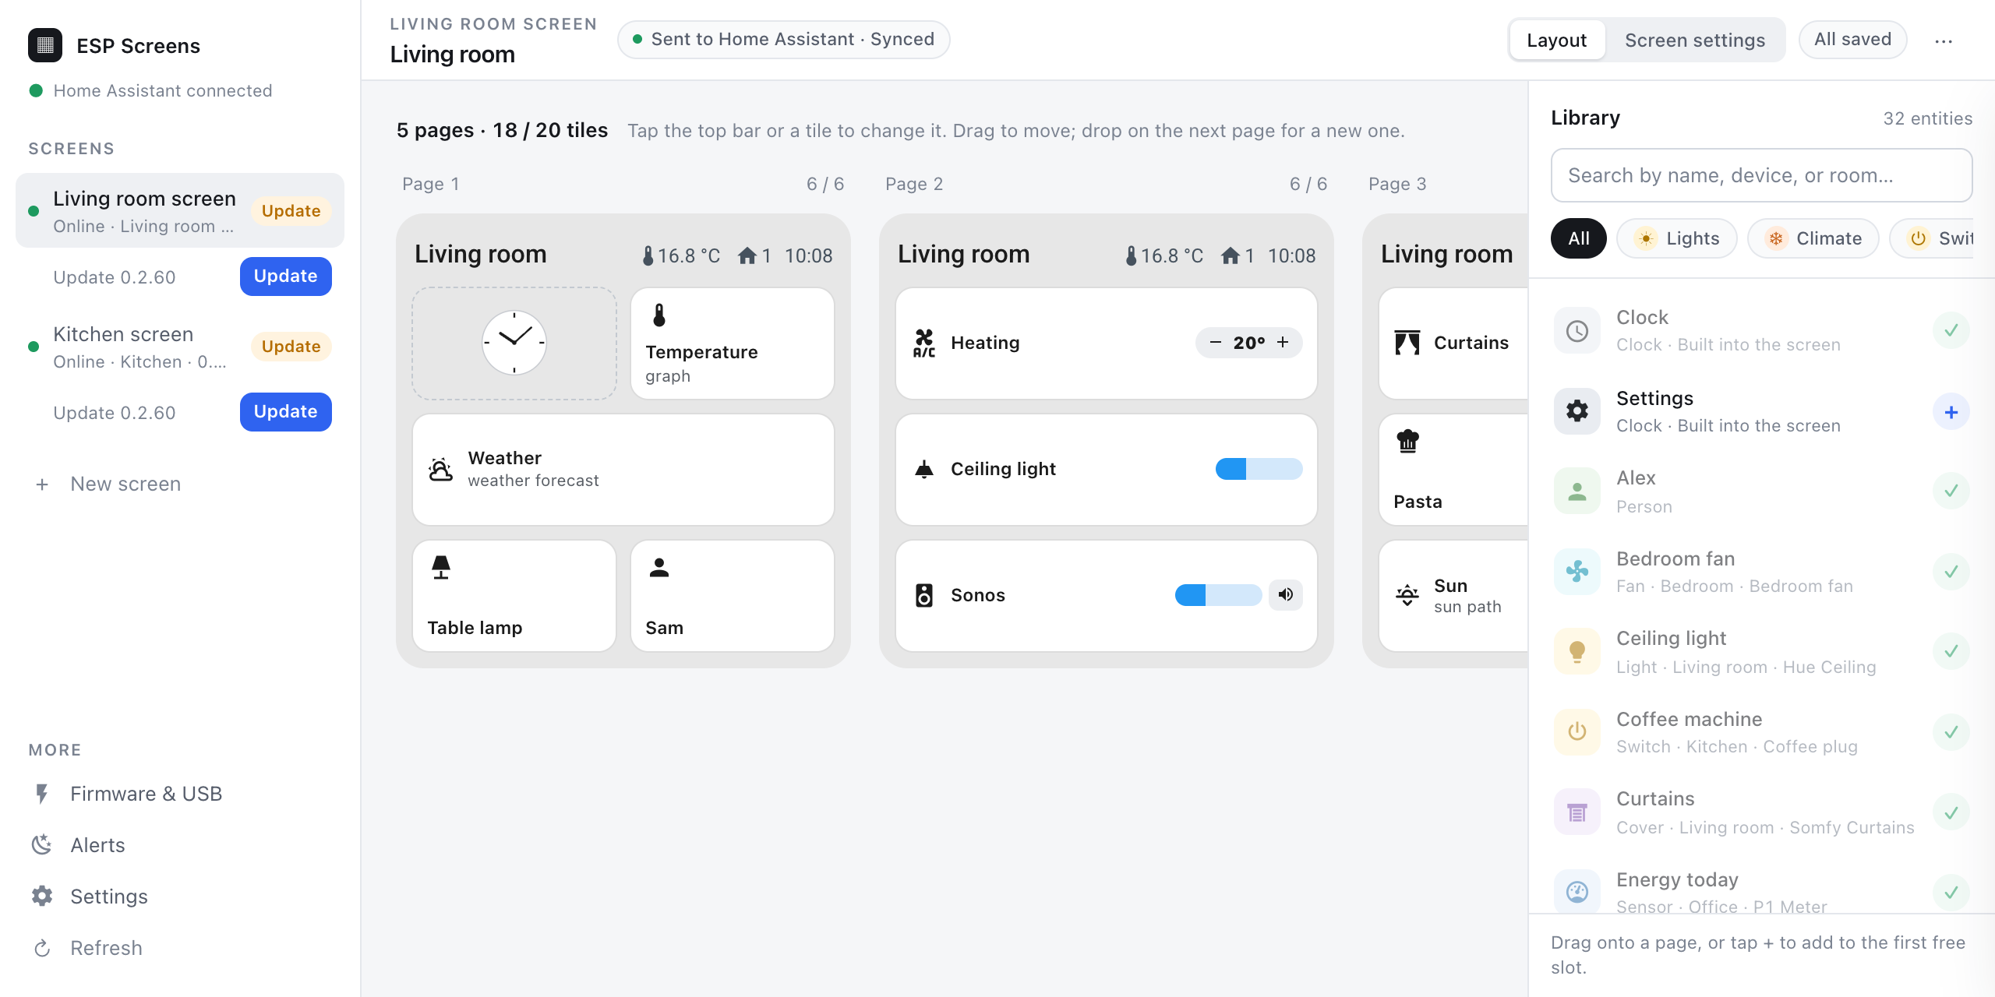The height and width of the screenshot is (997, 1995).
Task: Filter Library by Climate
Action: click(x=1813, y=238)
